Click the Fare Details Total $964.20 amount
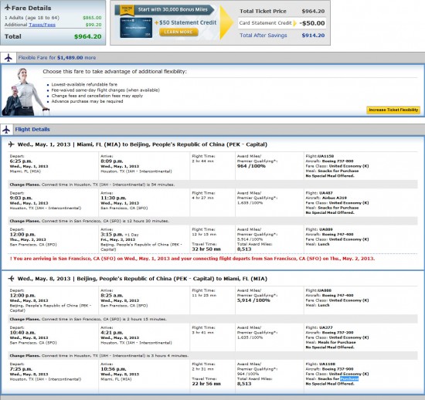The width and height of the screenshot is (425, 400). point(88,36)
